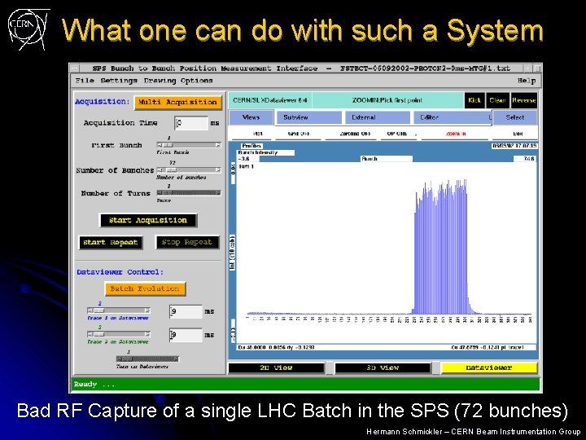Click the Trace 2 on Dataviewer slider thumb

[x=98, y=334]
